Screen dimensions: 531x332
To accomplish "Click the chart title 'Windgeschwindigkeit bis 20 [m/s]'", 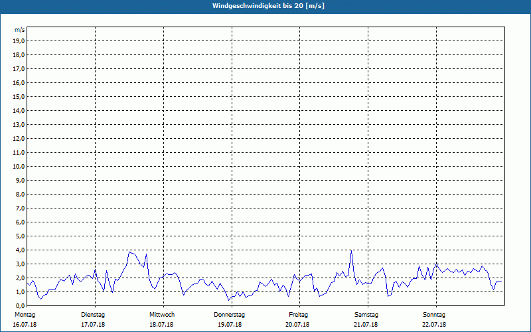I will click(x=268, y=6).
